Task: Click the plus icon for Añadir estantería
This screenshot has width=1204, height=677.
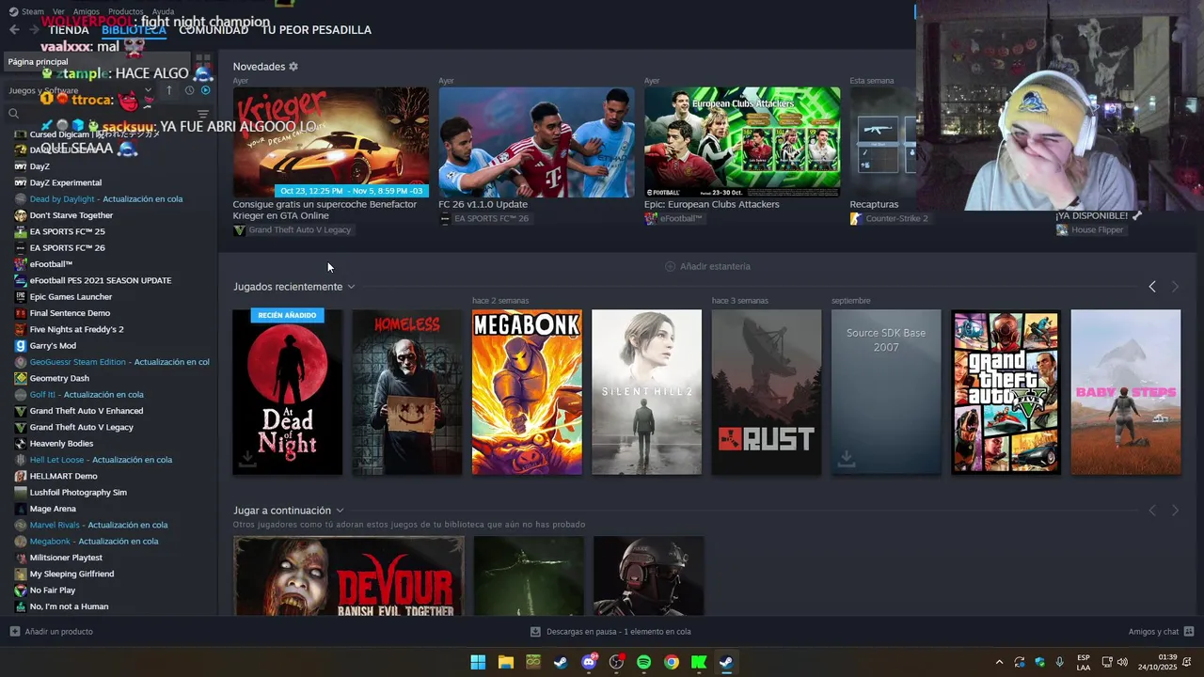Action: click(670, 266)
